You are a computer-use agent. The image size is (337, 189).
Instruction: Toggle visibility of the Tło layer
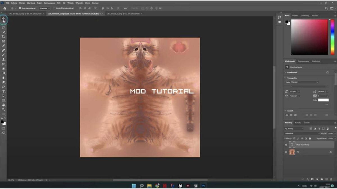pos(286,152)
